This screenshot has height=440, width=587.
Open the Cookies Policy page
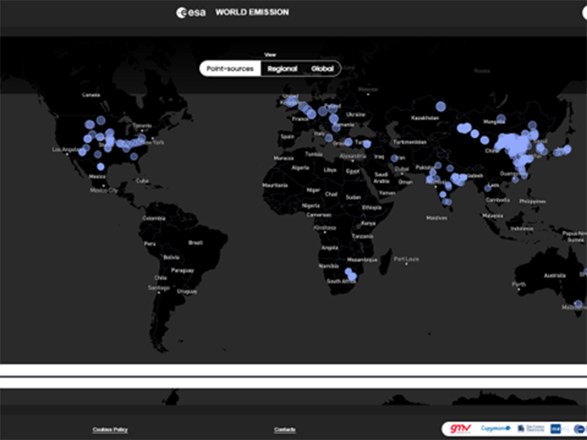pos(109,430)
